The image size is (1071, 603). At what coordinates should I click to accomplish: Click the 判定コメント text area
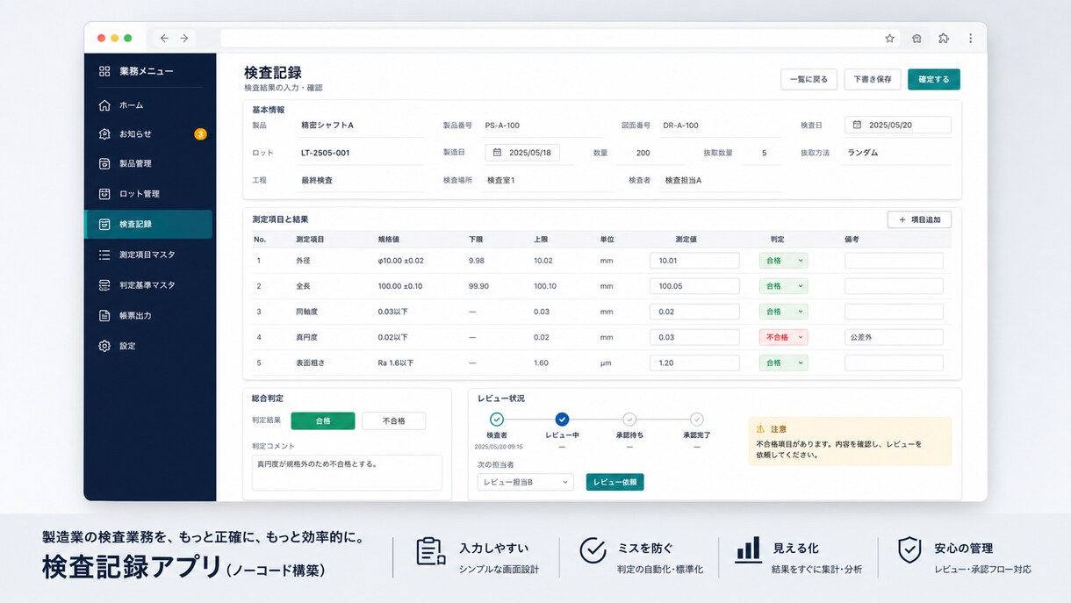(348, 472)
